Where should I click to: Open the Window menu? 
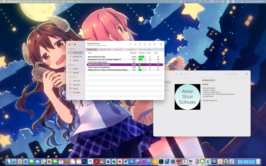(71, 2)
